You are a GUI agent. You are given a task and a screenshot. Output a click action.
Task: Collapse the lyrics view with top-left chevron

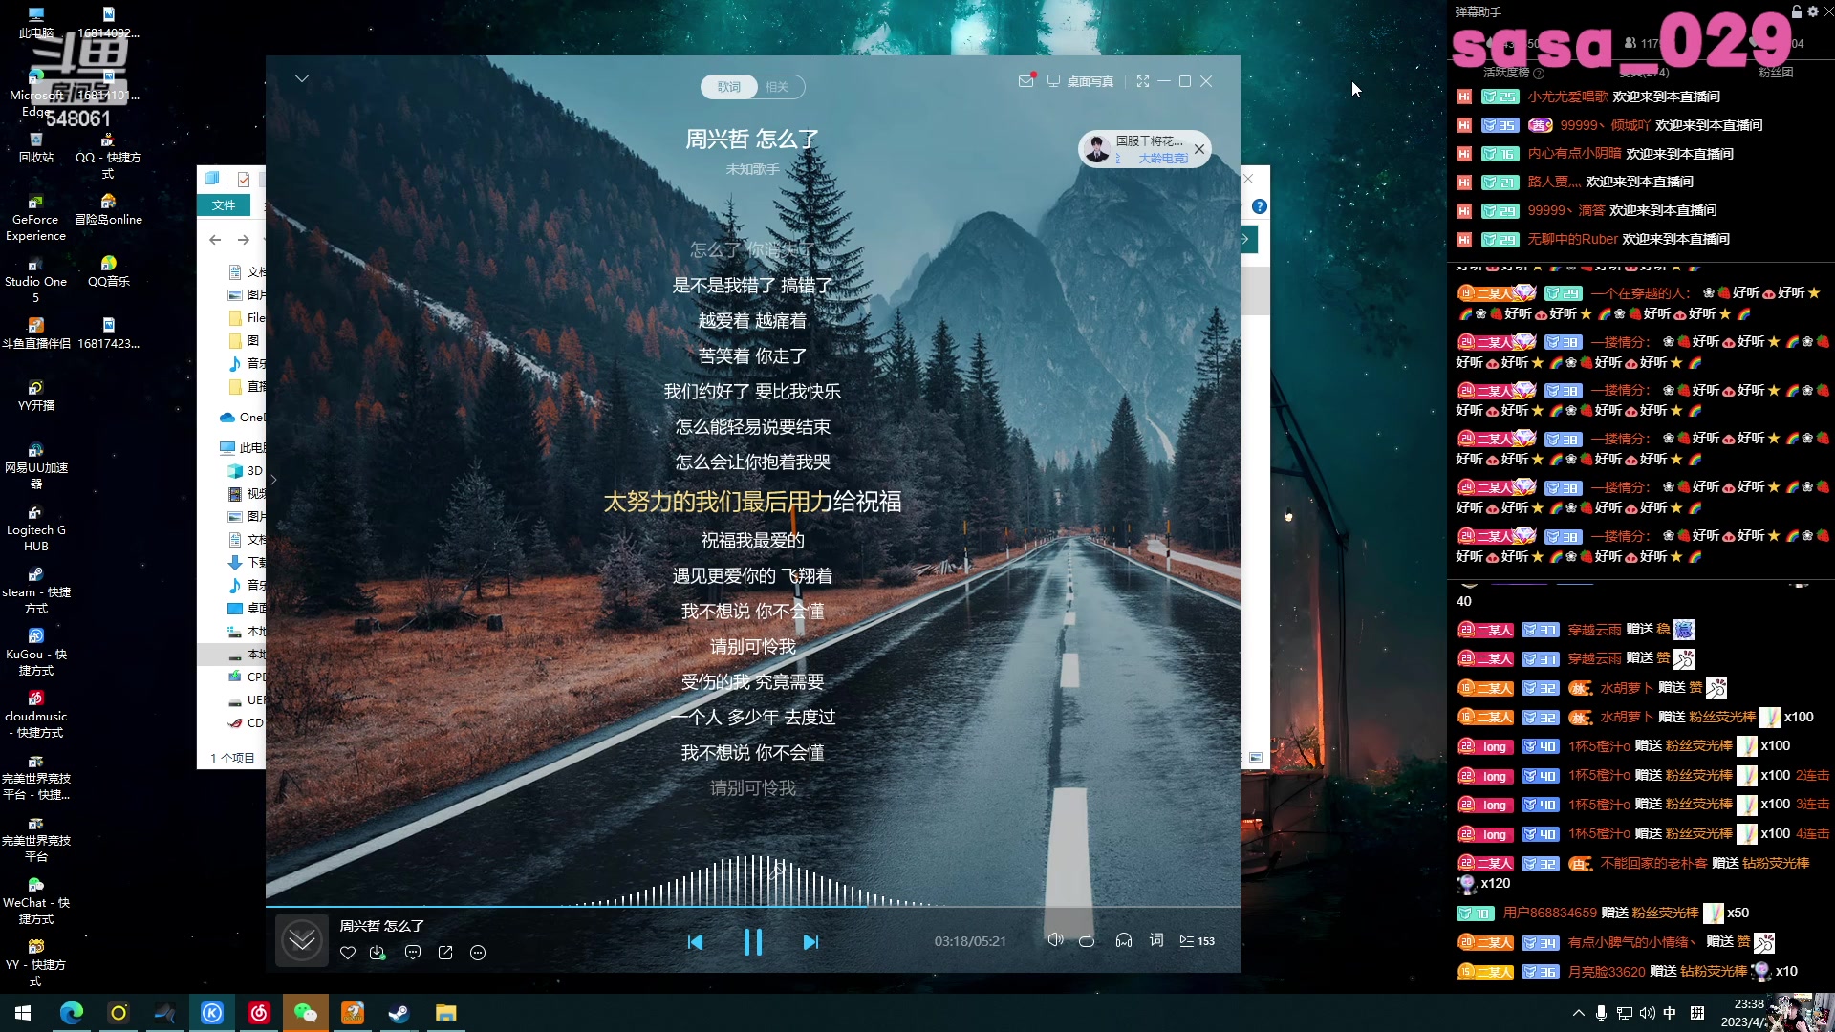[302, 78]
